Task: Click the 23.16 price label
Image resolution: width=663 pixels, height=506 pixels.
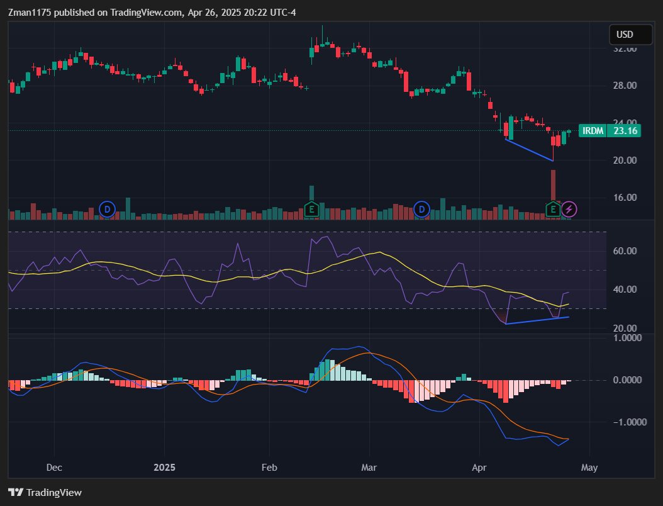Action: pyautogui.click(x=624, y=131)
